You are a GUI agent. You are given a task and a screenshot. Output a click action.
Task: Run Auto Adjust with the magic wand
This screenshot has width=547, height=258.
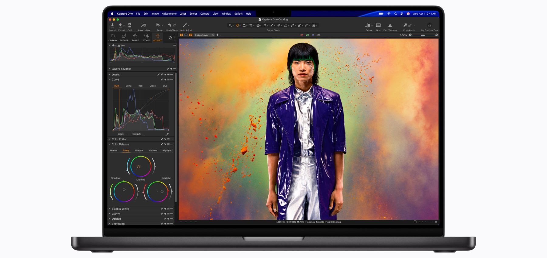(184, 25)
